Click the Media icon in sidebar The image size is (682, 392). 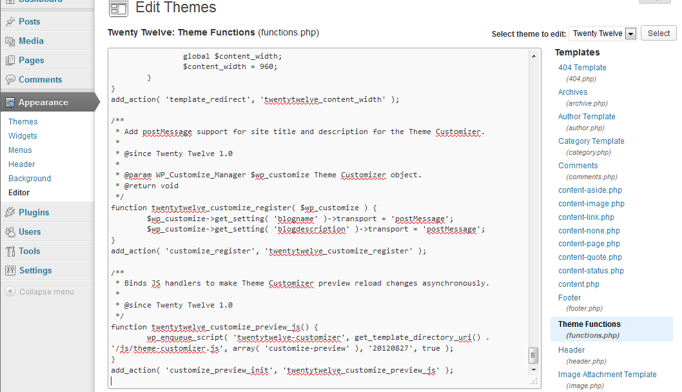coord(10,41)
